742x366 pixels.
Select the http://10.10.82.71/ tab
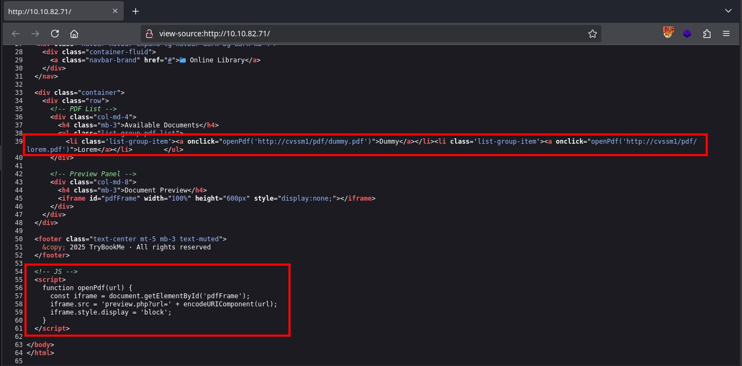(60, 11)
